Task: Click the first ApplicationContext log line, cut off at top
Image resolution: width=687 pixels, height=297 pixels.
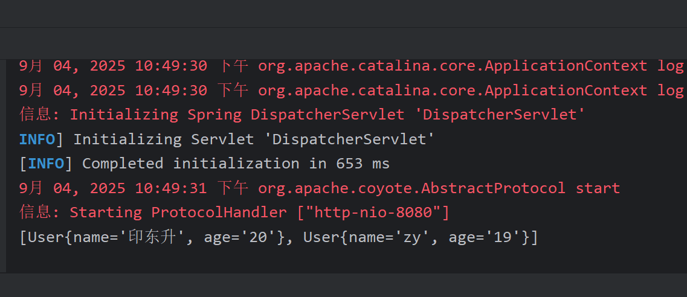Action: 351,66
